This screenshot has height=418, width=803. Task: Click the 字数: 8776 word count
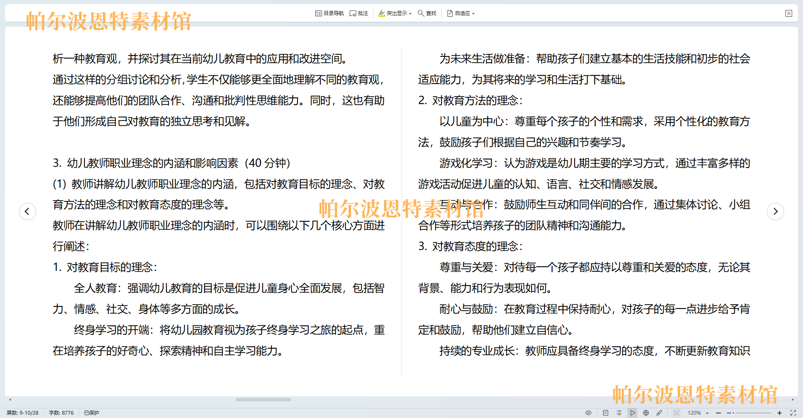(61, 413)
